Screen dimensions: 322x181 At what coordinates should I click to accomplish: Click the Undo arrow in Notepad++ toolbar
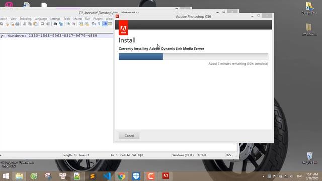[43, 24]
